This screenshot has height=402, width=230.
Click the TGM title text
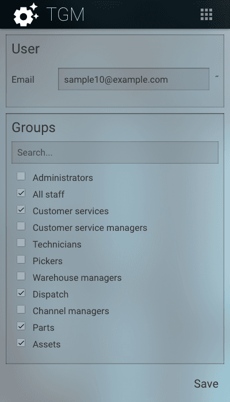tap(66, 14)
